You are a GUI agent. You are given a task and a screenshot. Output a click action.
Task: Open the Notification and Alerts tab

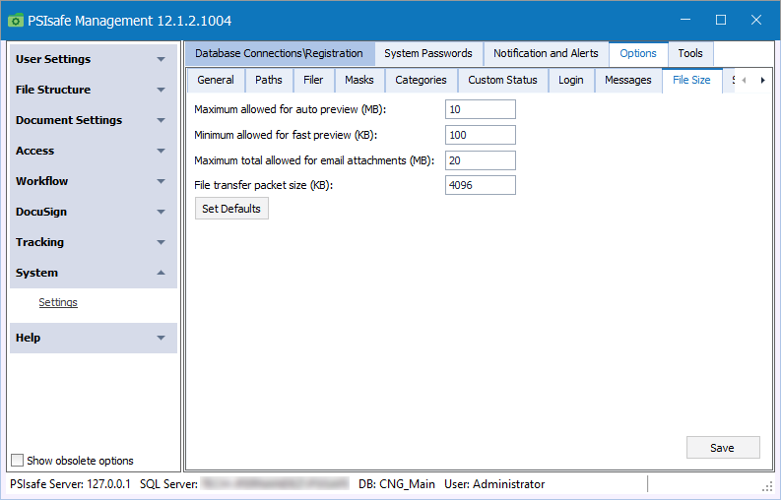546,53
